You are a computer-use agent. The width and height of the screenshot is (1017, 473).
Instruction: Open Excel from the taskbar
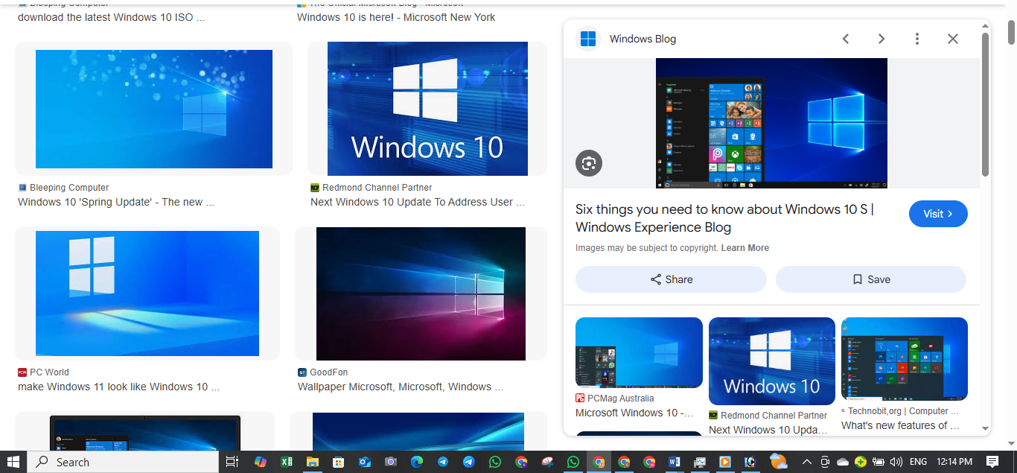[286, 462]
